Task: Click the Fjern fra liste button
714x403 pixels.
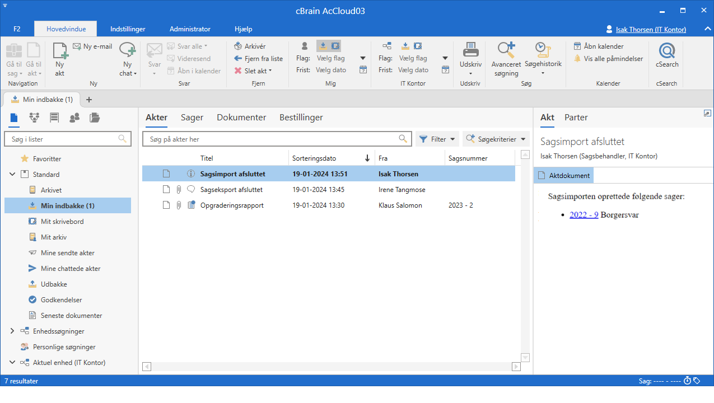Action: click(258, 59)
